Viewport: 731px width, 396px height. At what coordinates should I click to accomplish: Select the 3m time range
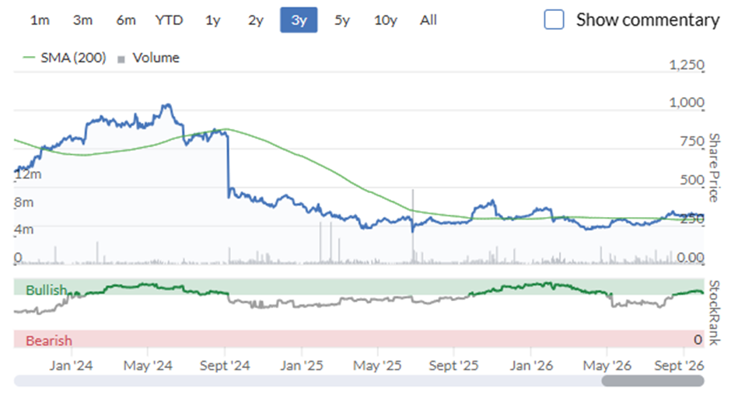82,20
